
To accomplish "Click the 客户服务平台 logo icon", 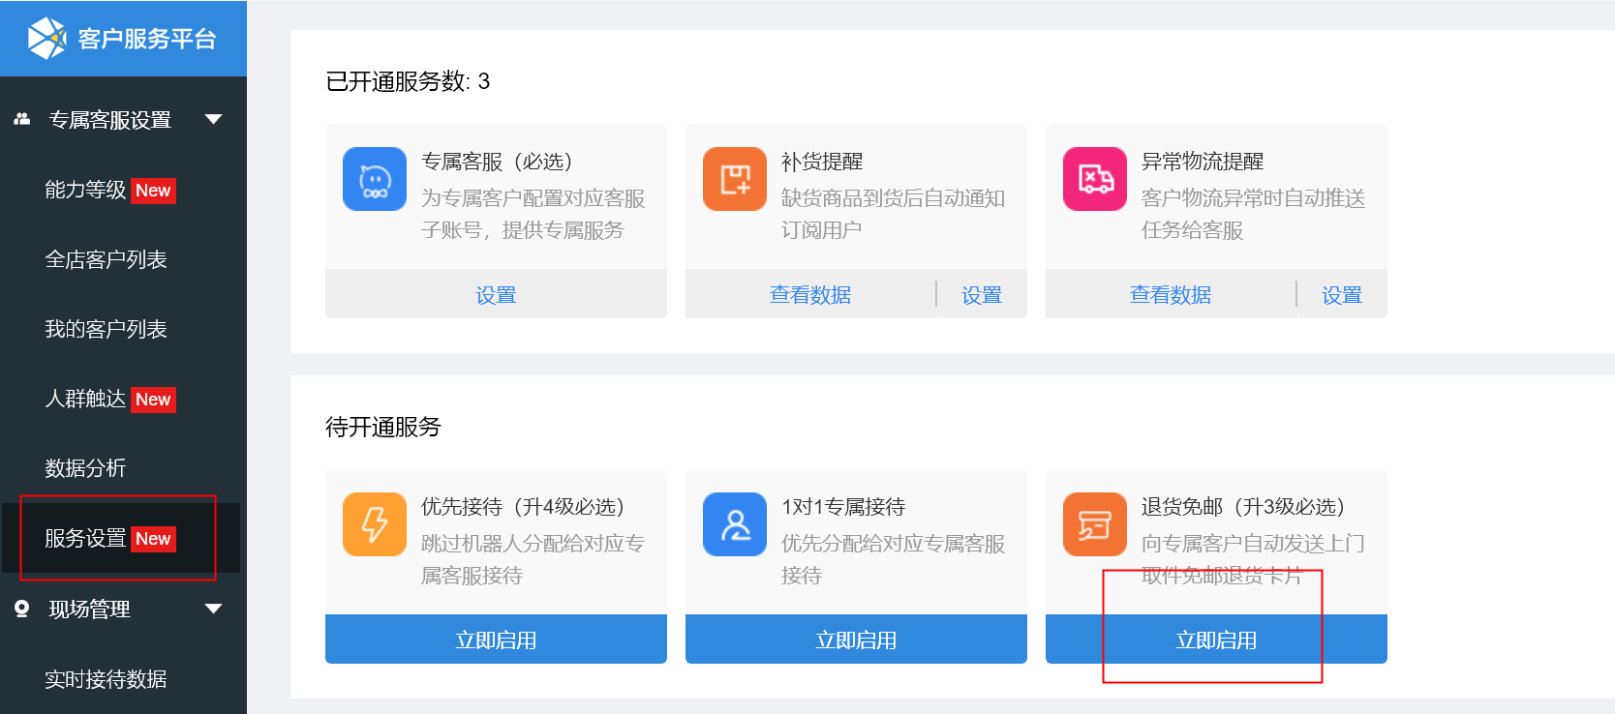I will [46, 39].
